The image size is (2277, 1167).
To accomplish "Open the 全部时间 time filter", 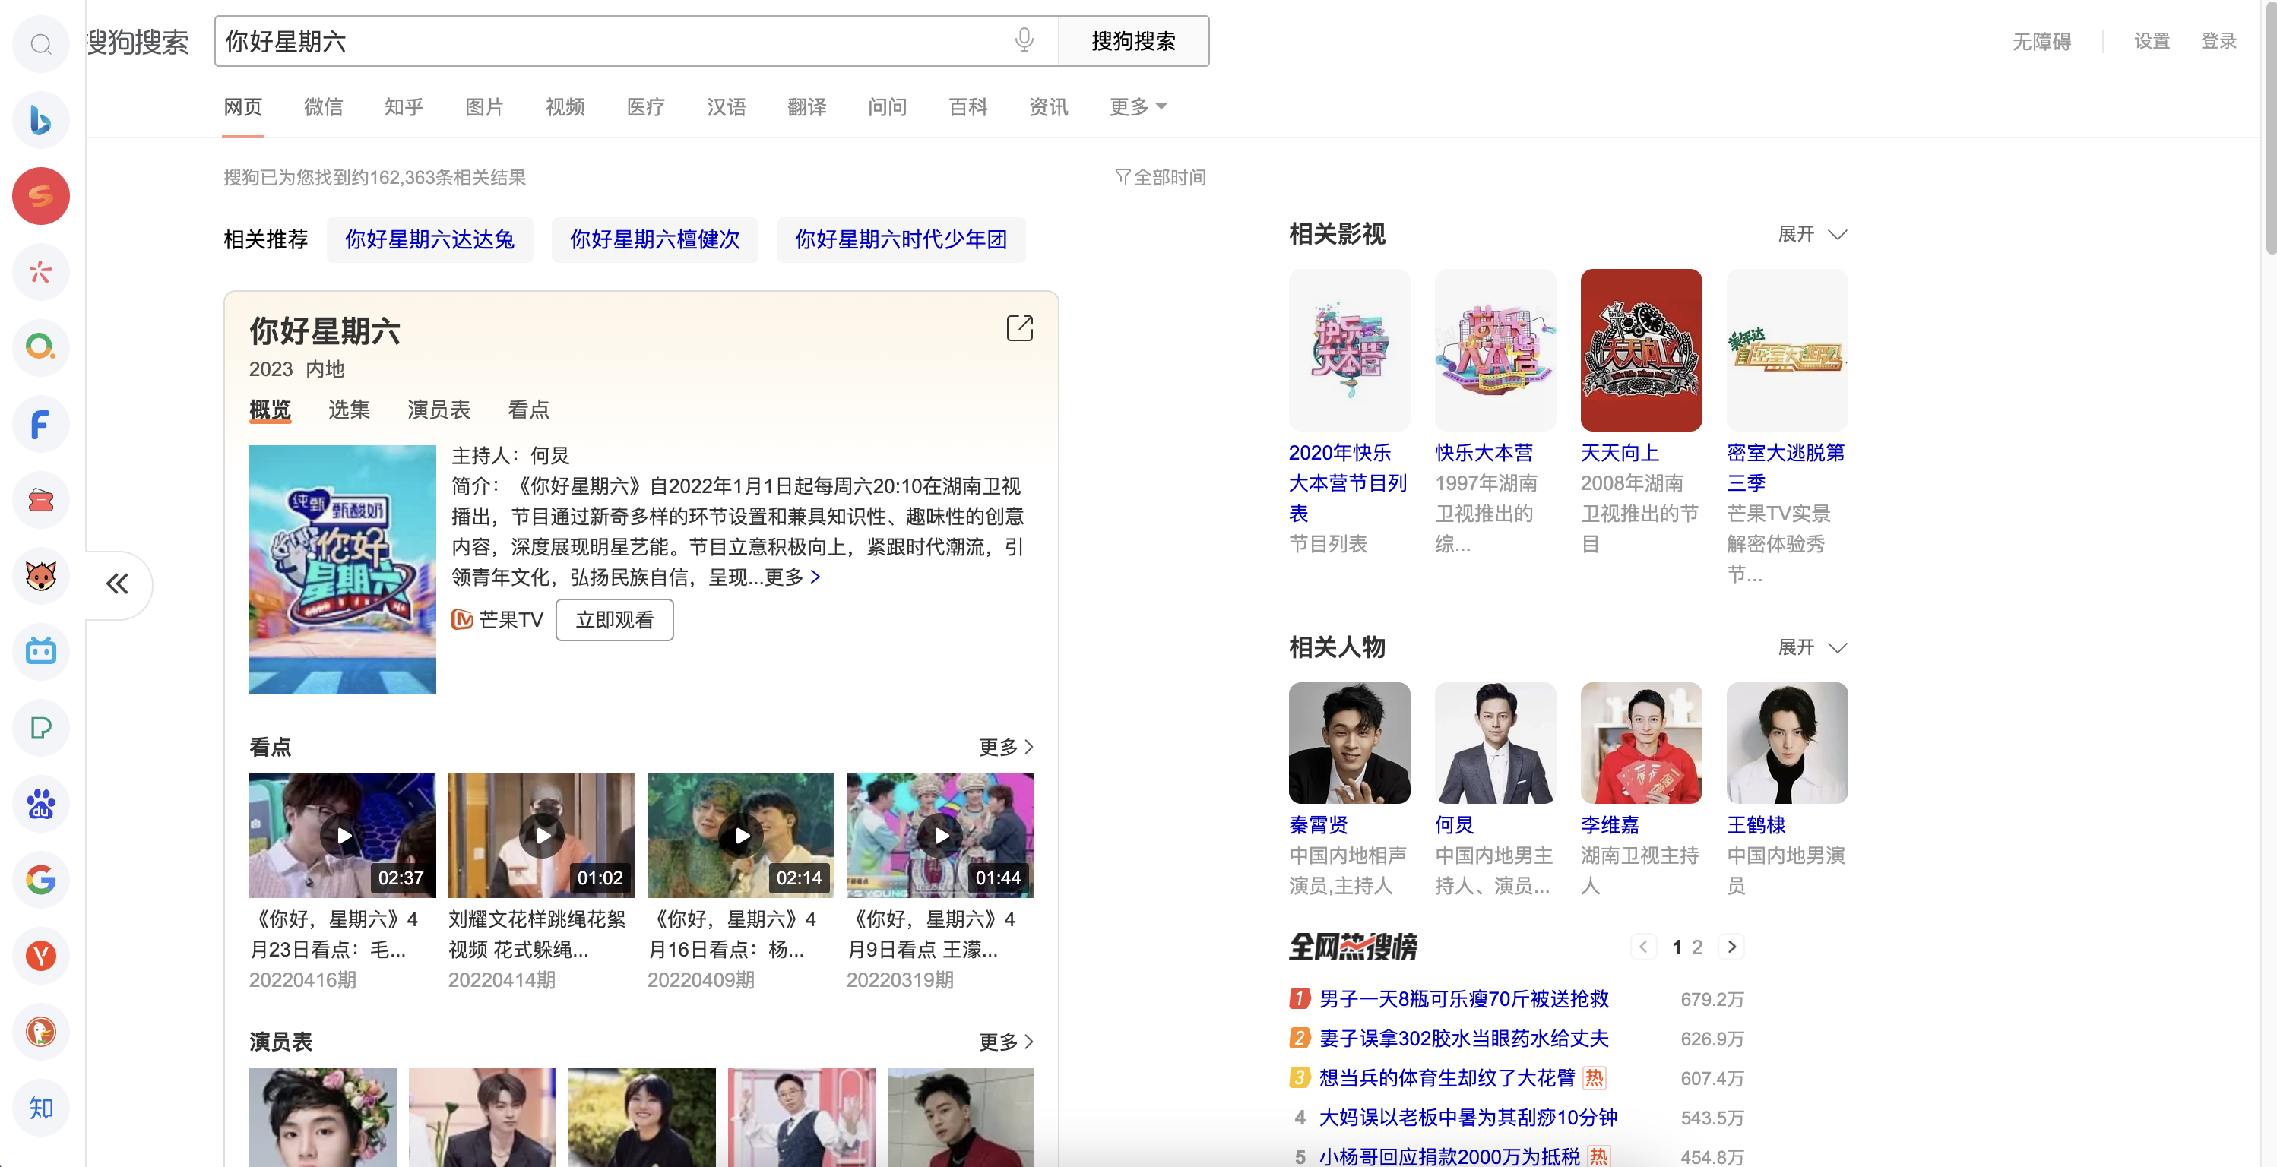I will [1162, 177].
